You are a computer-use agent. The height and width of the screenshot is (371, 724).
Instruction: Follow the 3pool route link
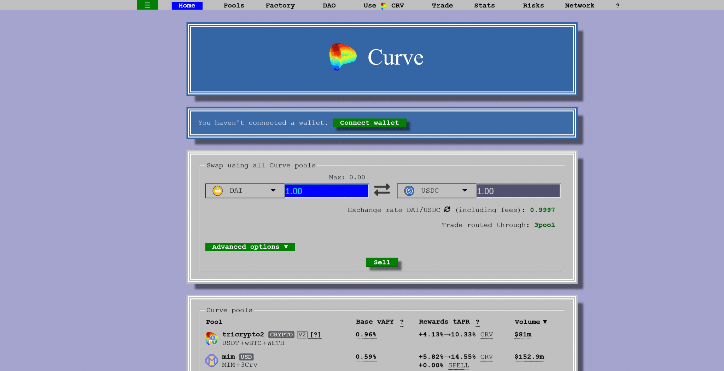click(544, 225)
